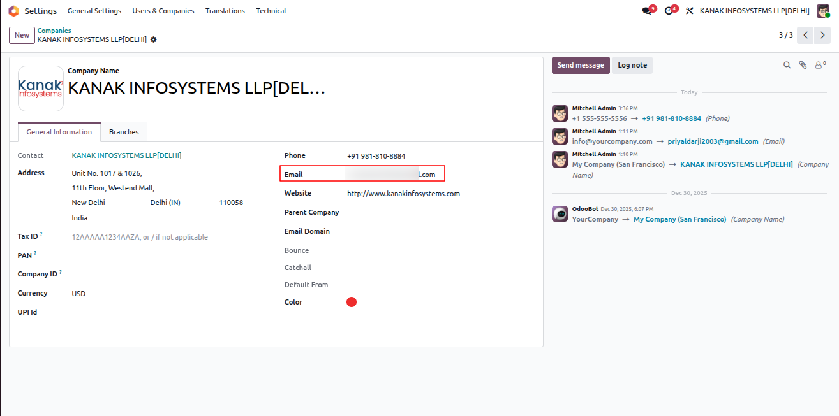Open the gear actions menu beside company name
Screen dimensions: 839x416
pyautogui.click(x=154, y=39)
